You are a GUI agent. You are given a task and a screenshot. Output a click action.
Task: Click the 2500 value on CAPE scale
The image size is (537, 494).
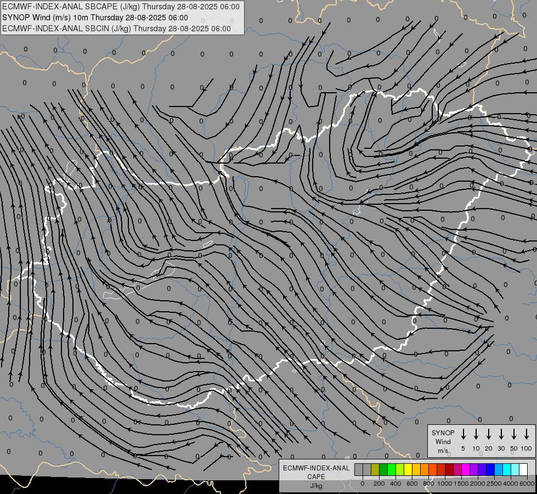494,484
